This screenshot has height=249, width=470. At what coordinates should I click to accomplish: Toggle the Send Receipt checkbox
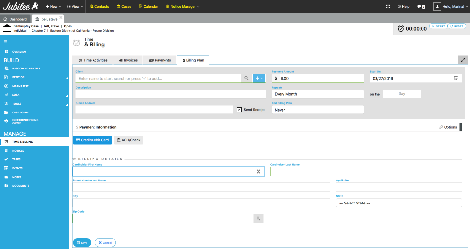click(239, 110)
